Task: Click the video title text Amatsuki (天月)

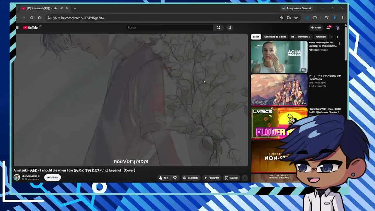Action: point(74,170)
